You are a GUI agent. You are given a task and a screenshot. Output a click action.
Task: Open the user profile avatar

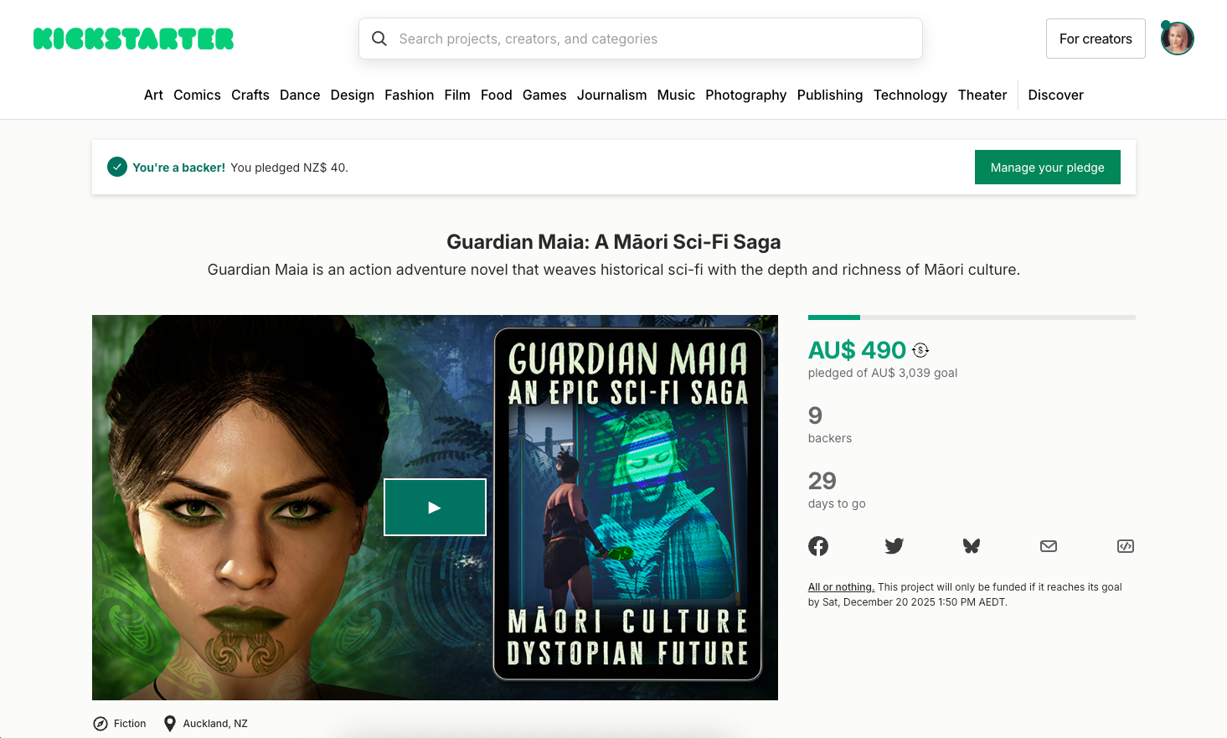[1177, 39]
